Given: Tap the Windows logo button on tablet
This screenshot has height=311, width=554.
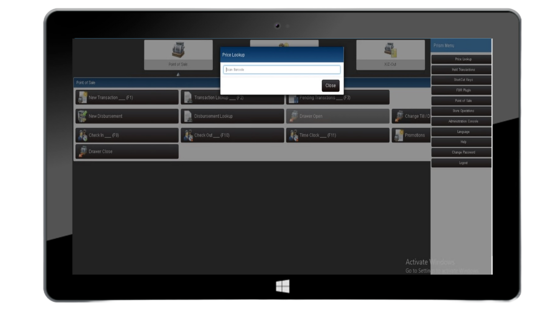Looking at the screenshot, I should pyautogui.click(x=283, y=286).
